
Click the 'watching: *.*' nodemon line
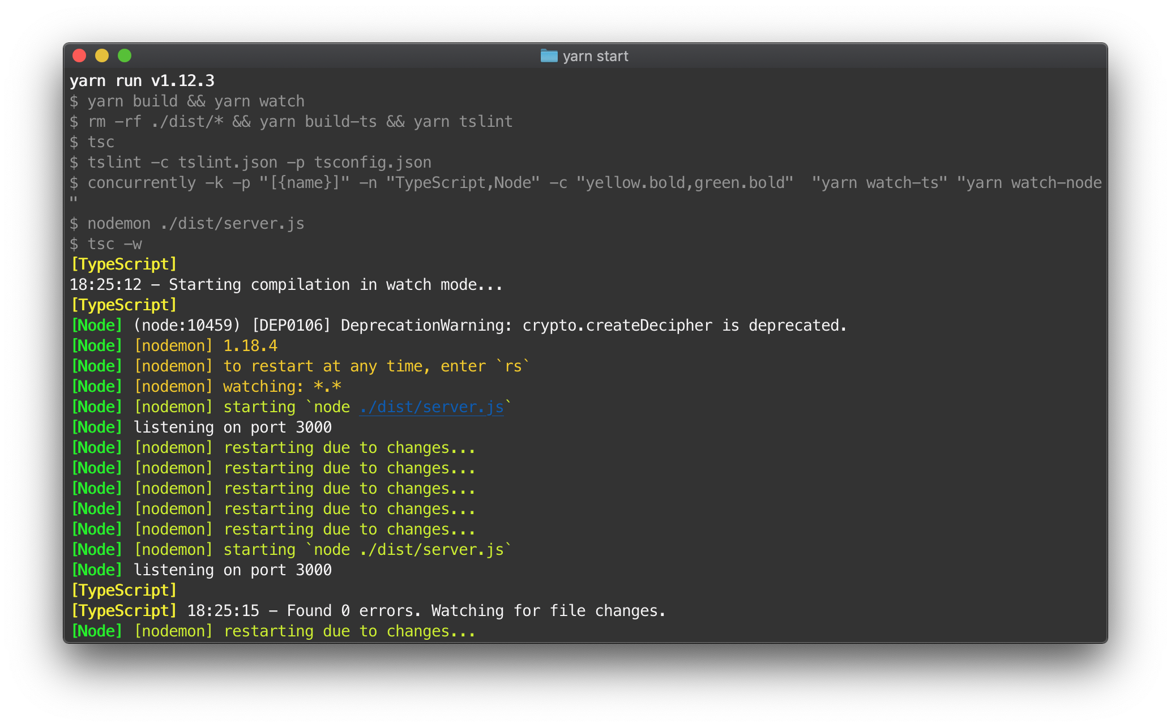pos(282,387)
